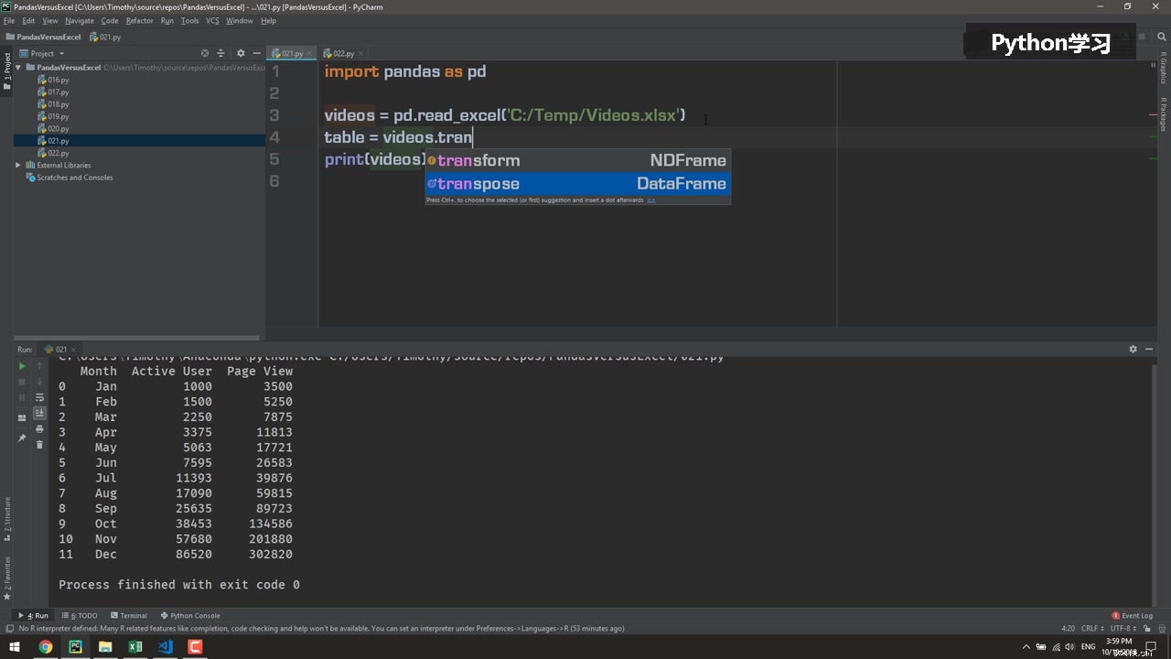Toggle scroll to end in Run panel
Screen dimensions: 1171x659
point(39,413)
